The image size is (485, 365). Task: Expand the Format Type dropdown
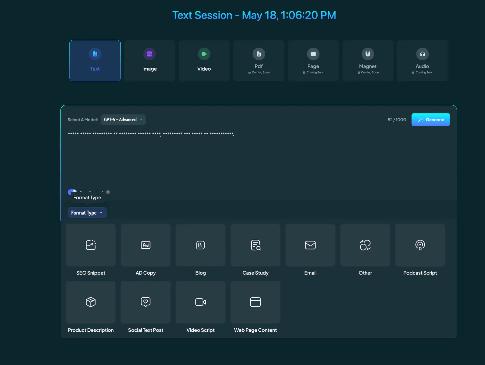click(x=87, y=213)
